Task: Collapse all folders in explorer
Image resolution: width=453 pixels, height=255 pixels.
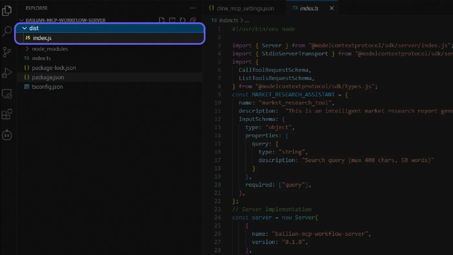Action: (193, 20)
